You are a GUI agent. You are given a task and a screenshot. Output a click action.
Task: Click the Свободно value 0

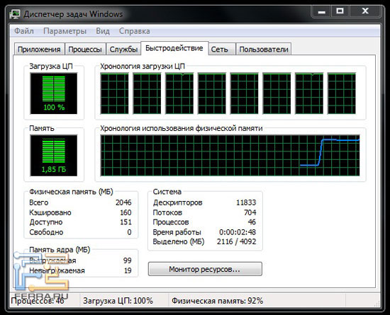click(129, 232)
